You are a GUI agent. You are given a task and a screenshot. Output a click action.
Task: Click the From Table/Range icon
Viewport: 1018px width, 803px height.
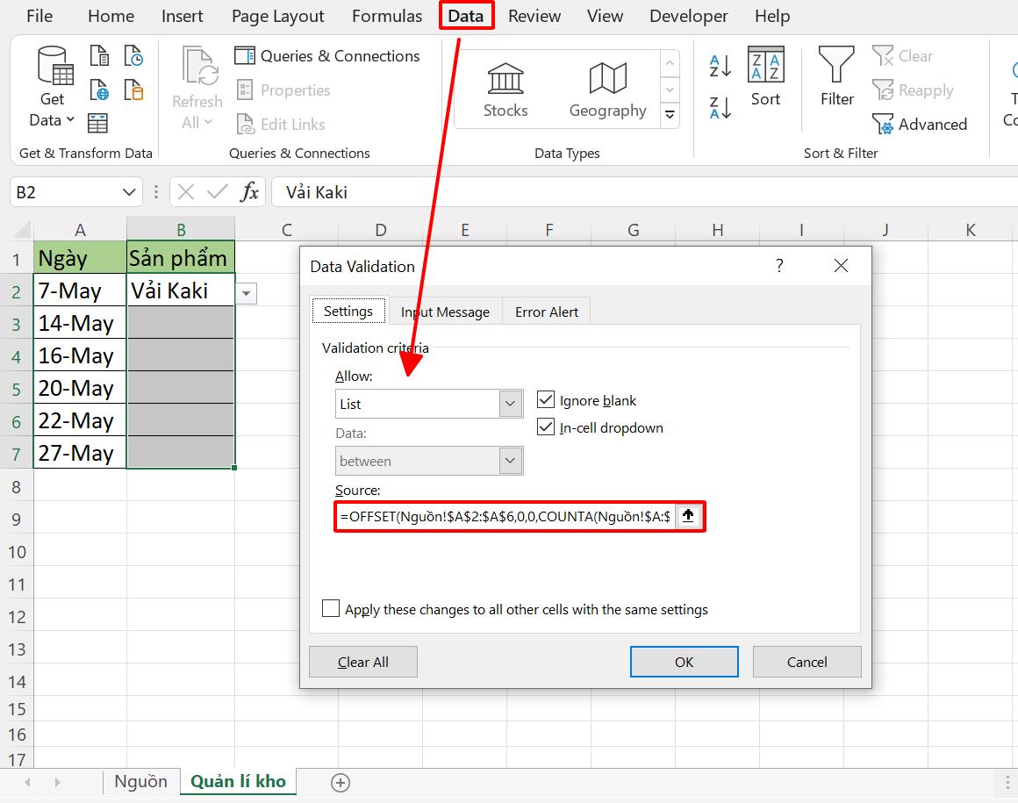coord(99,124)
